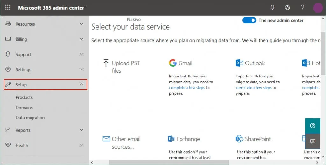Go to Products under Setup
326x165 pixels.
[24, 97]
